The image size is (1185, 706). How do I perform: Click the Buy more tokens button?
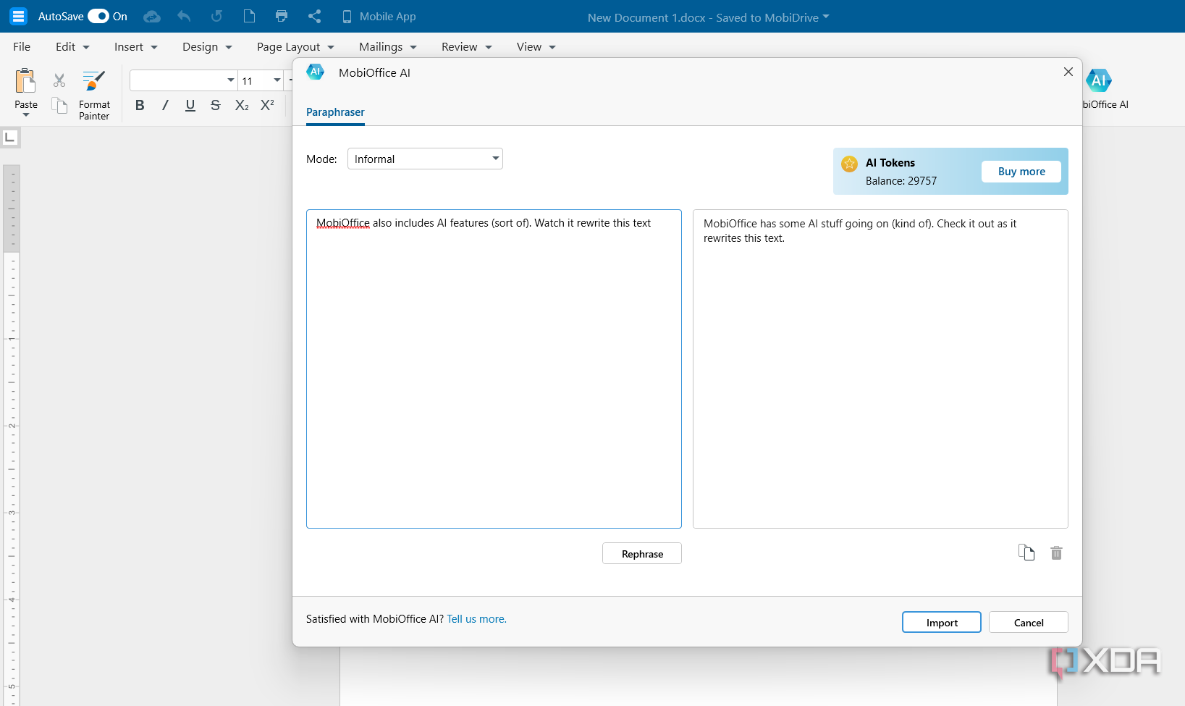coord(1021,171)
